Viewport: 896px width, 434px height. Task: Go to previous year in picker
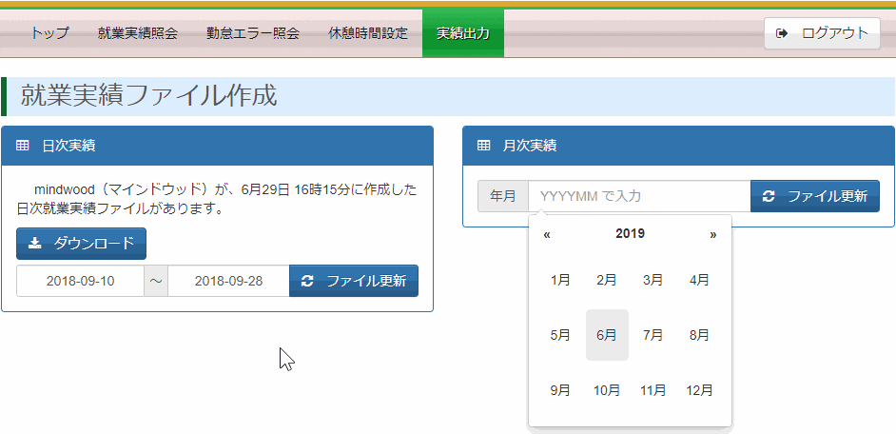pyautogui.click(x=547, y=234)
